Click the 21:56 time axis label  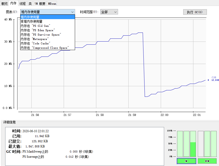pos(35,115)
